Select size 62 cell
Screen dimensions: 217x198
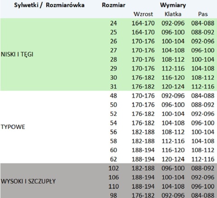pyautogui.click(x=113, y=159)
